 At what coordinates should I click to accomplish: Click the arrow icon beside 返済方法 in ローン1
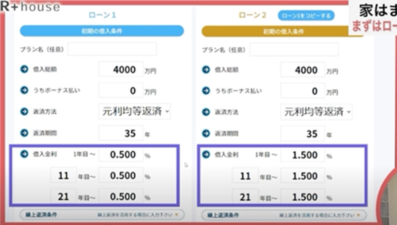pyautogui.click(x=24, y=112)
